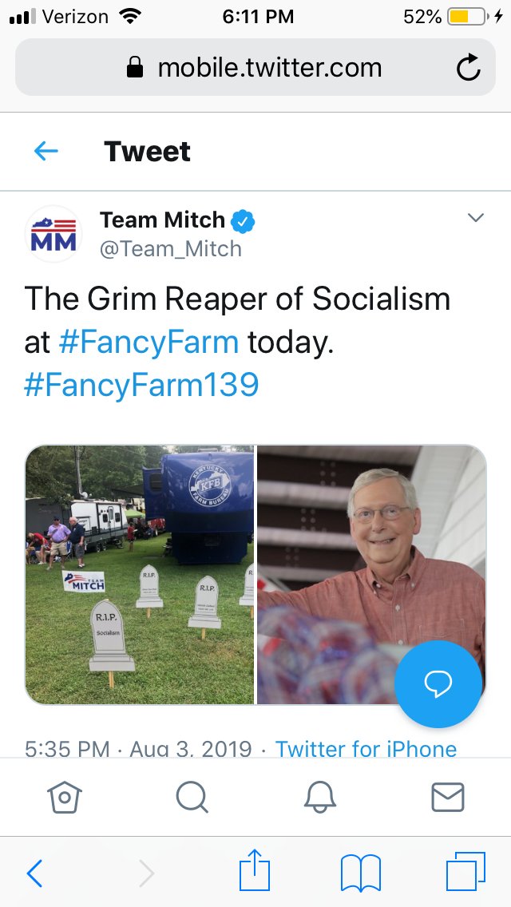Open Notifications bell tab

pos(320,797)
